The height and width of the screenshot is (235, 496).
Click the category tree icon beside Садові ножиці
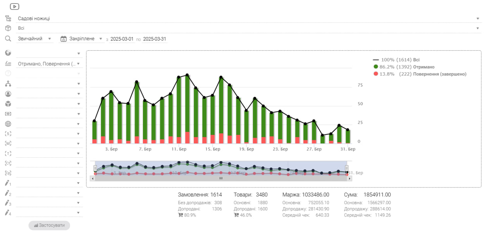pyautogui.click(x=8, y=18)
